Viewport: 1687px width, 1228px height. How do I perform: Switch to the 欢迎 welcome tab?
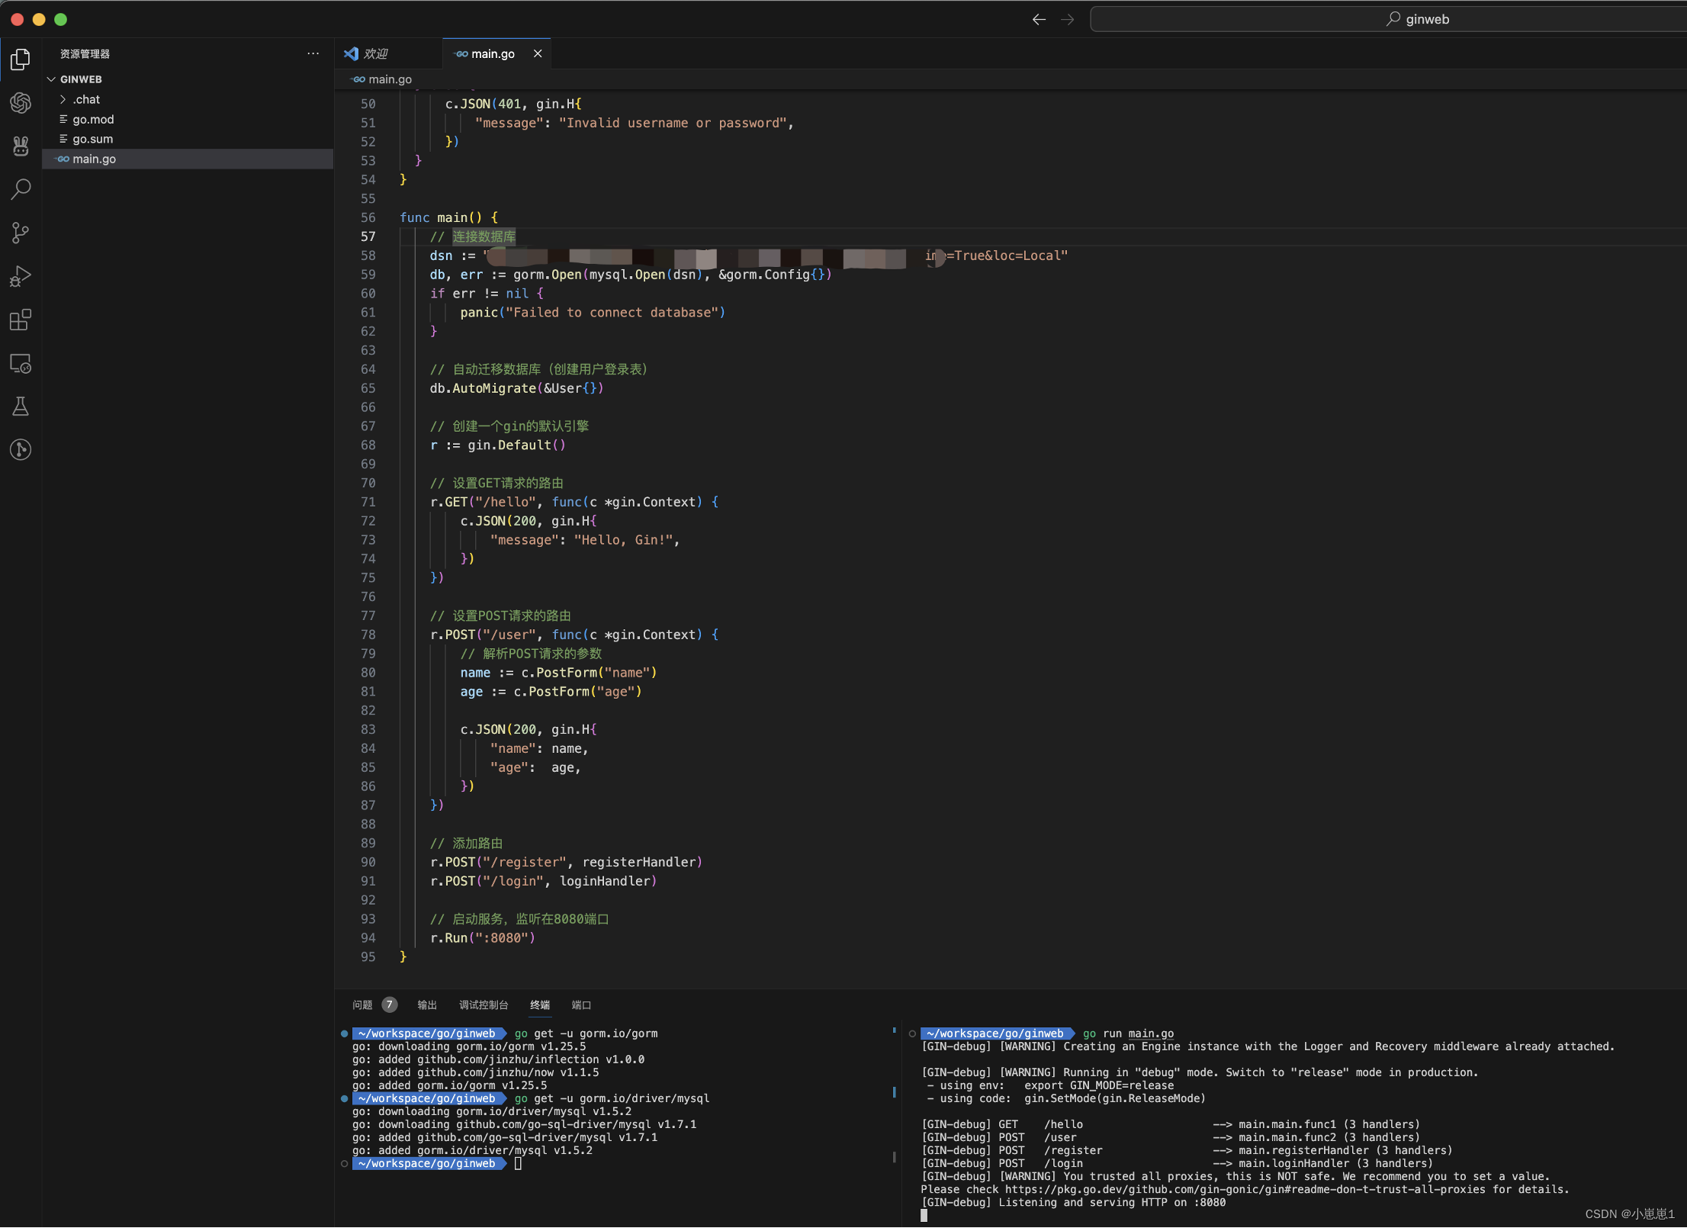pyautogui.click(x=388, y=53)
